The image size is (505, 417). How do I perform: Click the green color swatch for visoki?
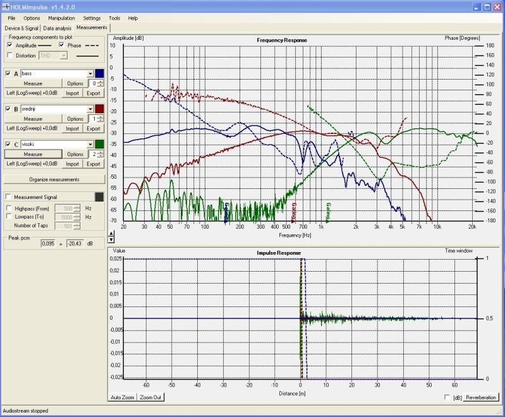pyautogui.click(x=99, y=144)
